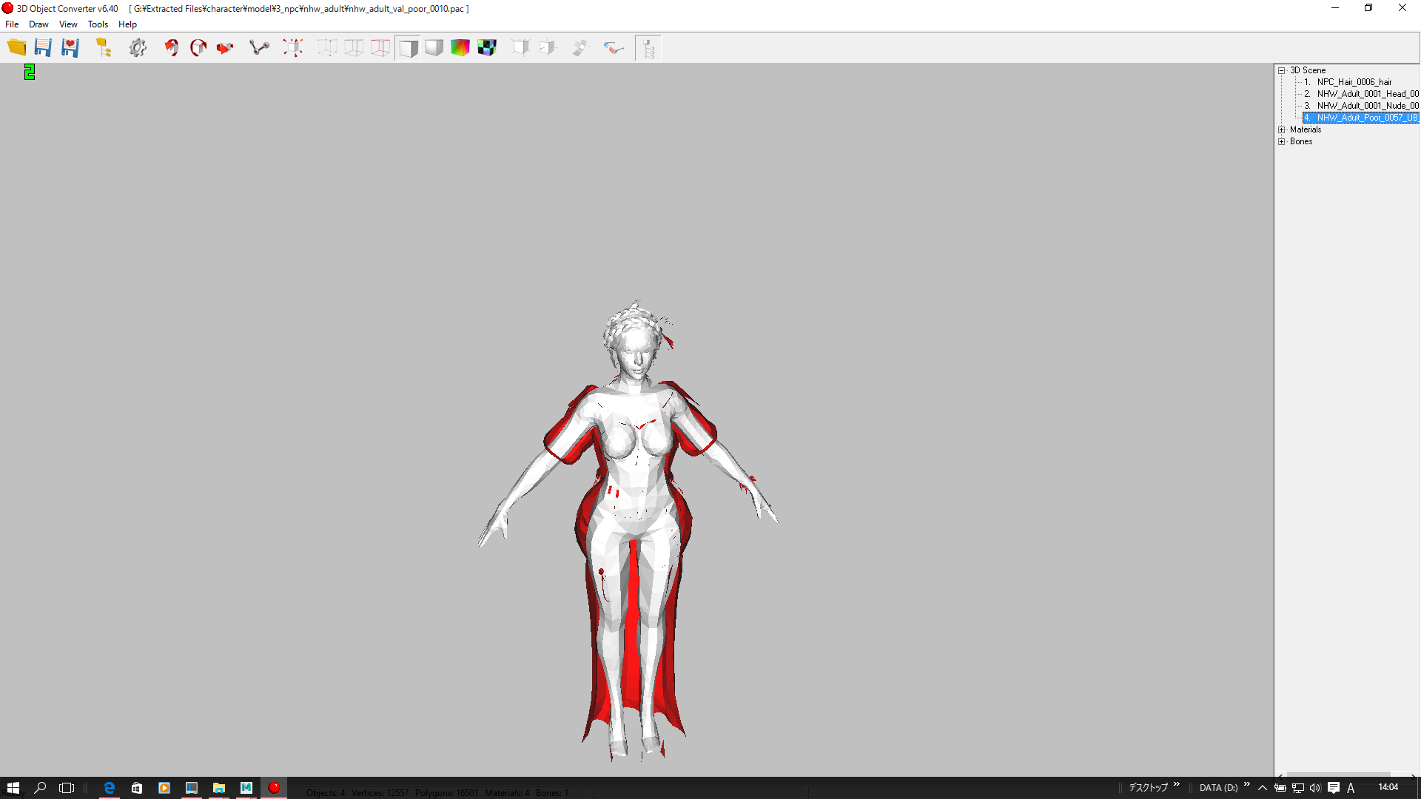Select the bones connector icon
The image size is (1421, 799).
point(259,48)
